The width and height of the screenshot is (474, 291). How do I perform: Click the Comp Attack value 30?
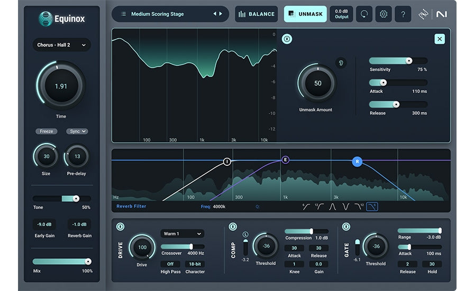[294, 248]
